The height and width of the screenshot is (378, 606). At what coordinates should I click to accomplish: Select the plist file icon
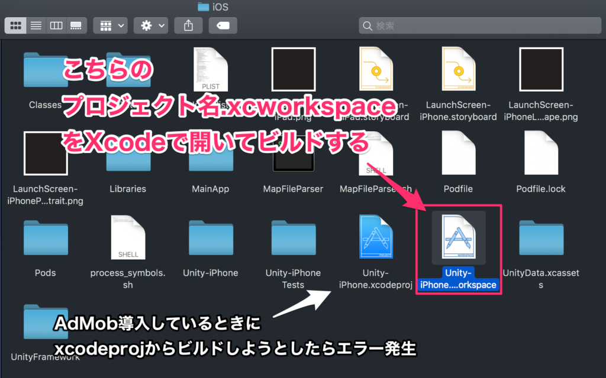211,70
